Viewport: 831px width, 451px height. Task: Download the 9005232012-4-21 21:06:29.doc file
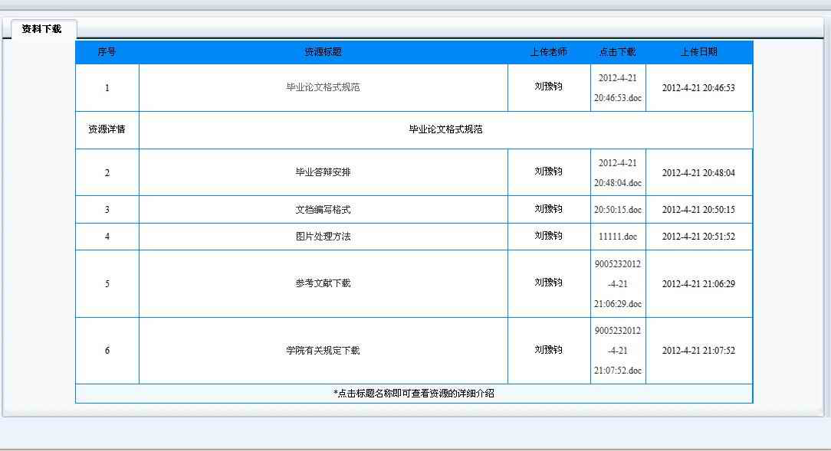(x=617, y=284)
